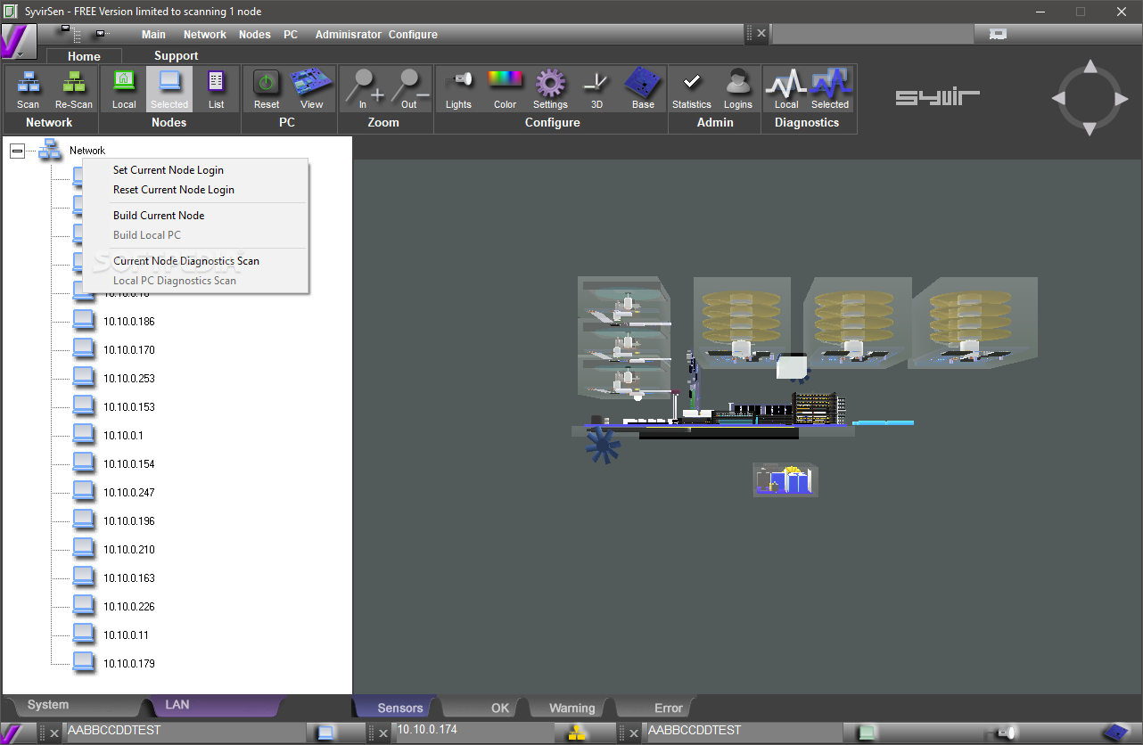The image size is (1143, 745).
Task: Select the Local node icon
Action: point(124,89)
